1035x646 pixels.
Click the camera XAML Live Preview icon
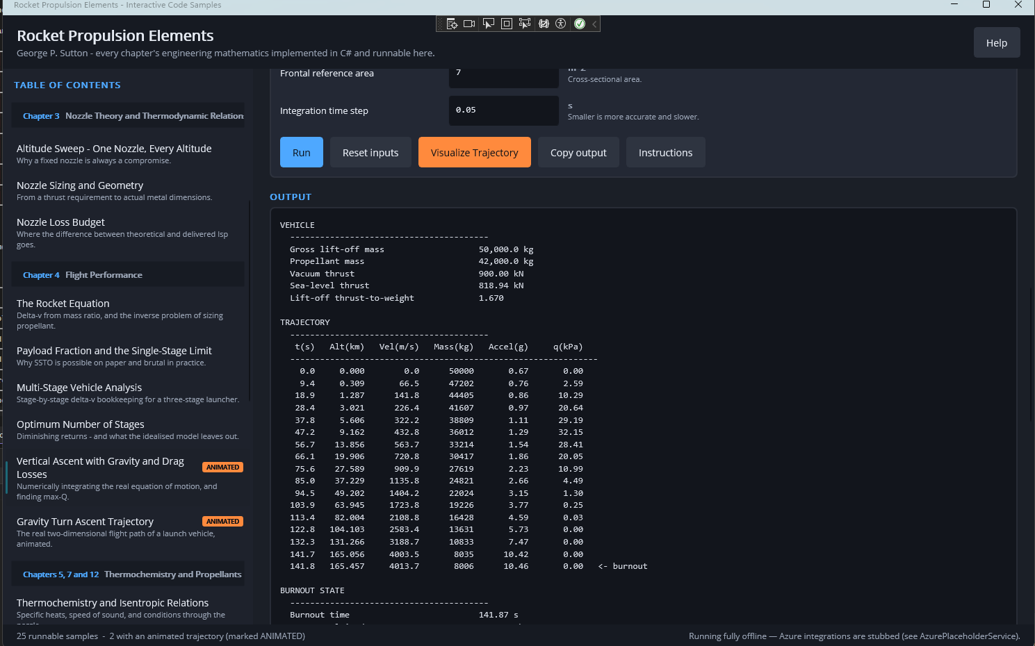click(469, 24)
